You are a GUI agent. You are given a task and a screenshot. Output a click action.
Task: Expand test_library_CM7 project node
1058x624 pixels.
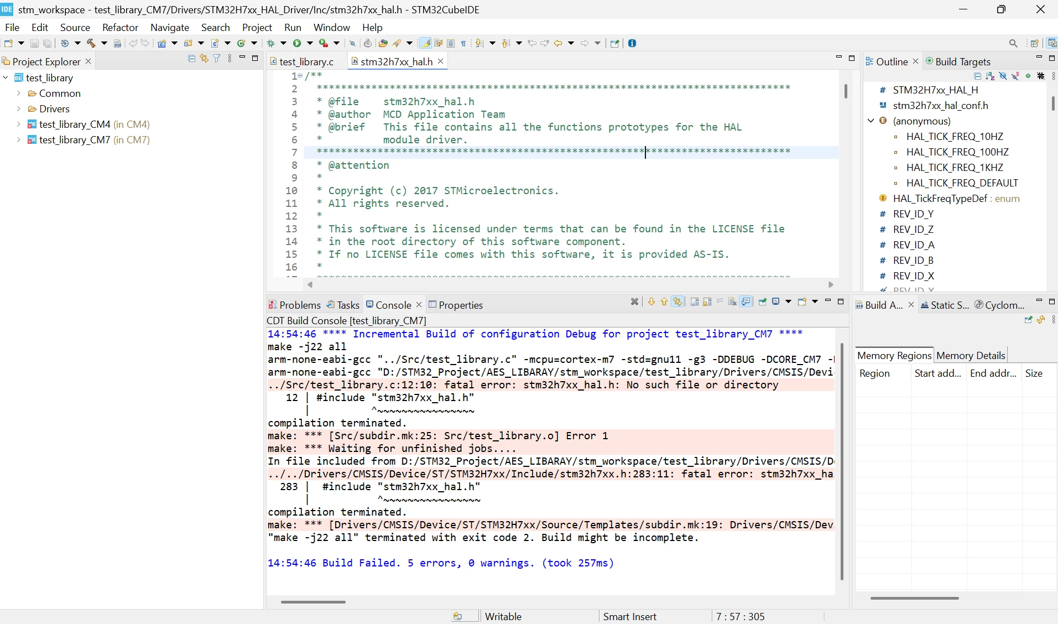coord(19,140)
